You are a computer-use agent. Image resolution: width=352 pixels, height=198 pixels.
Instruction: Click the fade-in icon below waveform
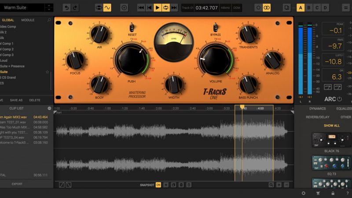tap(62, 185)
